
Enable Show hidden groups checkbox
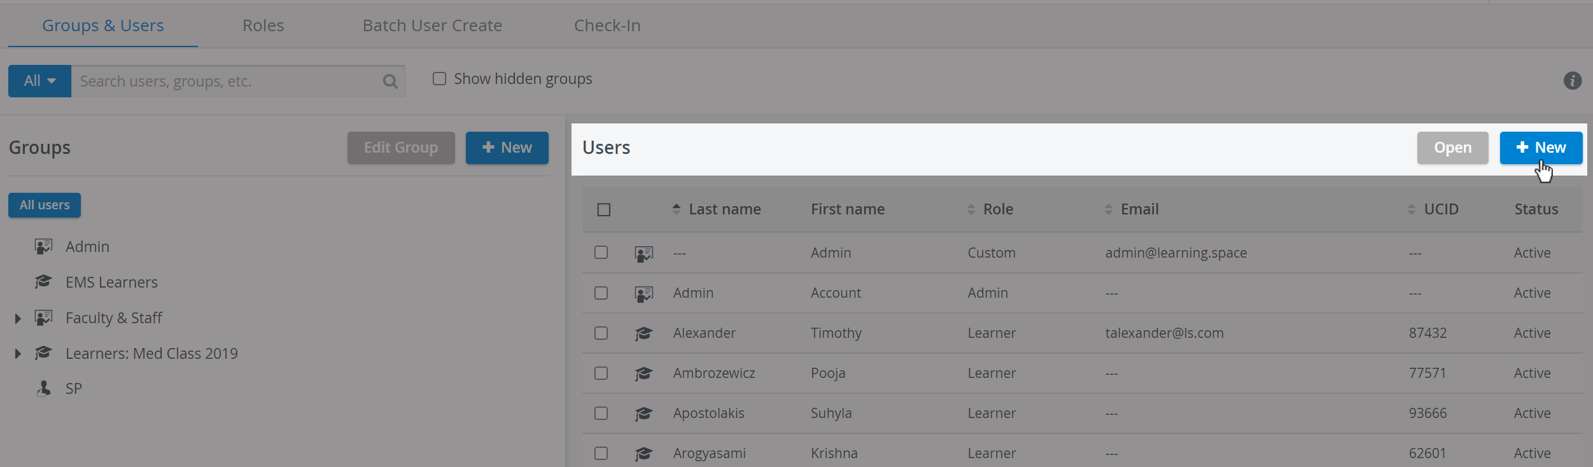[x=439, y=79]
